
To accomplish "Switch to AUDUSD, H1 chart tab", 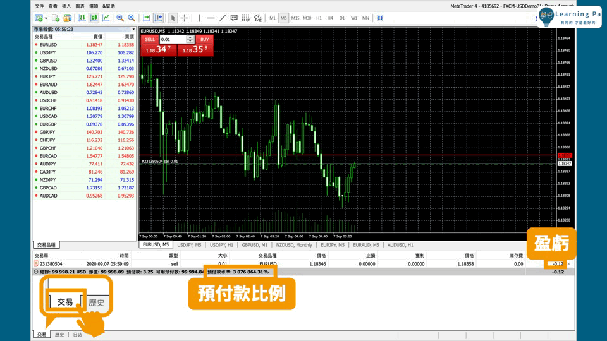I will tap(400, 245).
